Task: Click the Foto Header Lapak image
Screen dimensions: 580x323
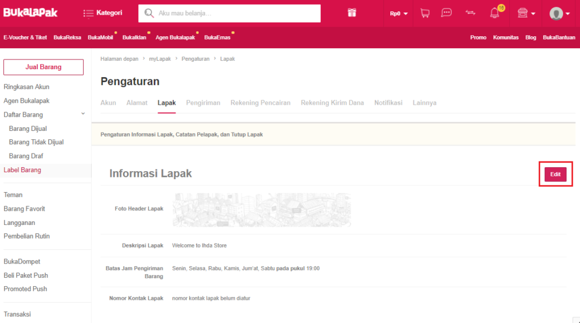Action: 262,210
